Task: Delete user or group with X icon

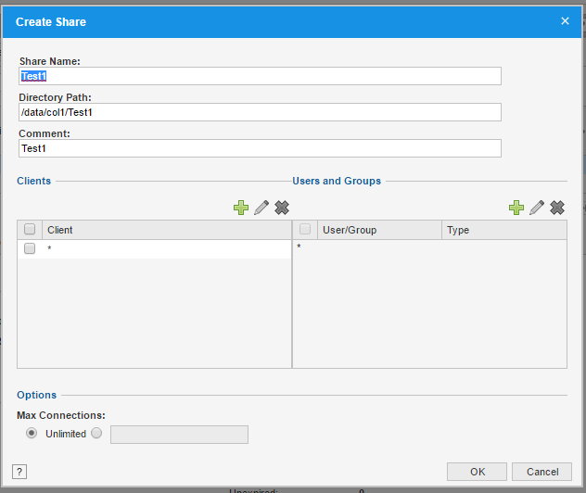Action: click(557, 208)
